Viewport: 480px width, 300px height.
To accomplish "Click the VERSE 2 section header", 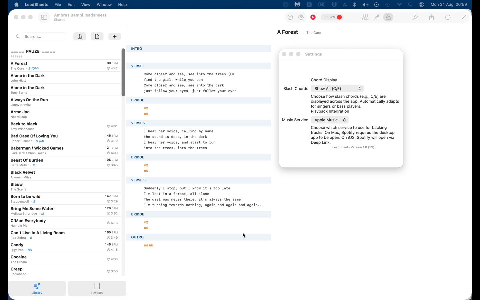I will tap(199, 123).
